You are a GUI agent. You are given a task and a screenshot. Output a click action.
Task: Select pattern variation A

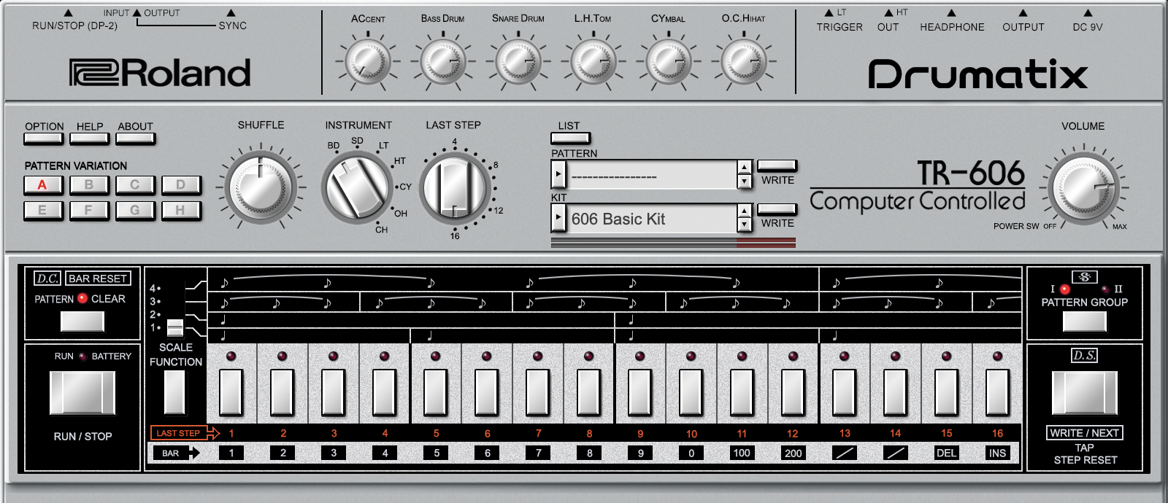point(42,185)
